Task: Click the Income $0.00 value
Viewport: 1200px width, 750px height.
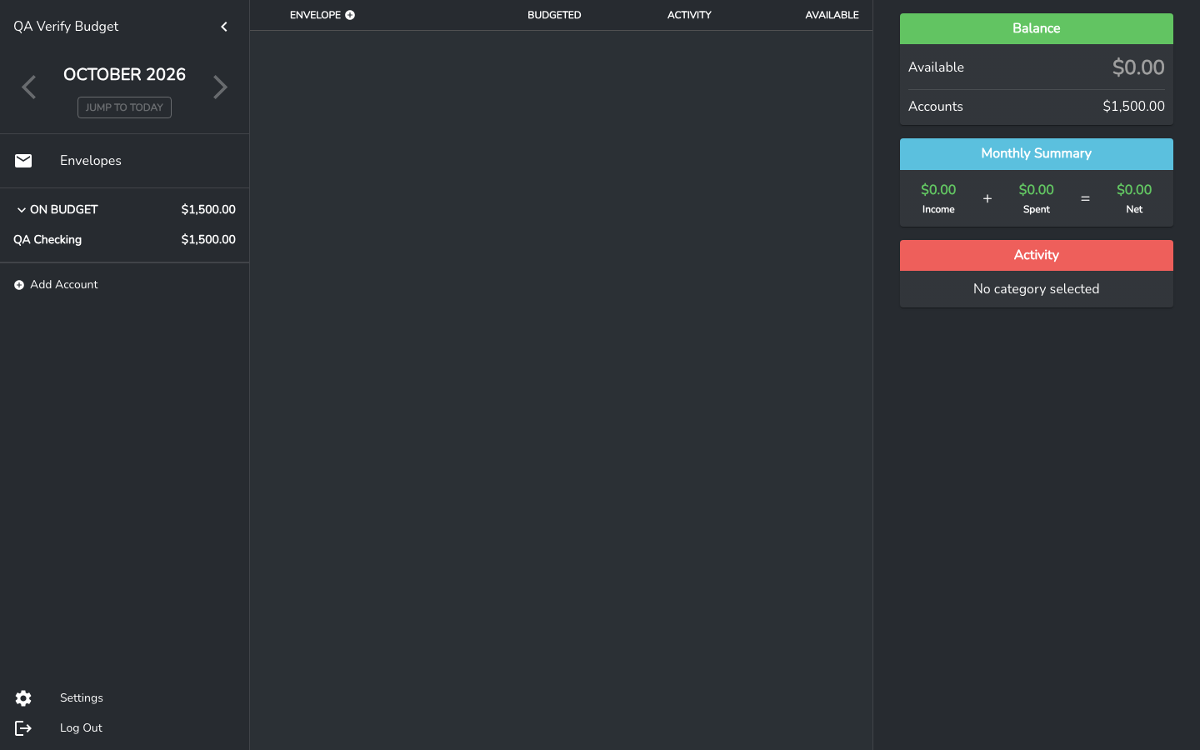Action: tap(938, 190)
